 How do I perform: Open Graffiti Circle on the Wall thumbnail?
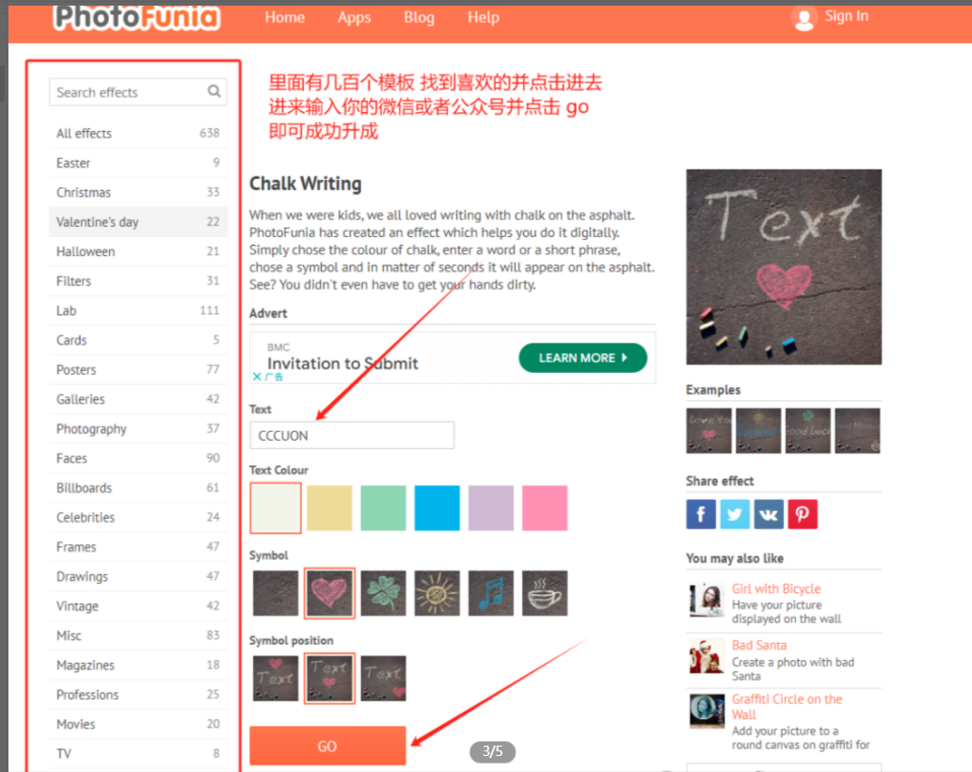click(707, 711)
